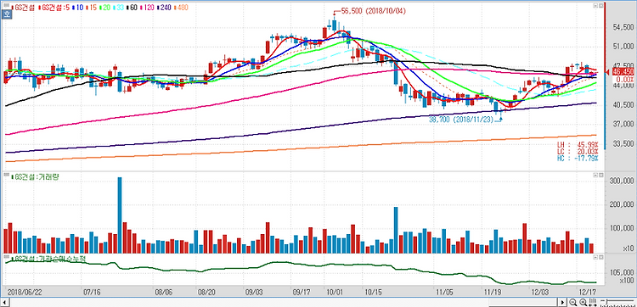Click the 12/17 date label
The image size is (637, 307).
tap(588, 292)
